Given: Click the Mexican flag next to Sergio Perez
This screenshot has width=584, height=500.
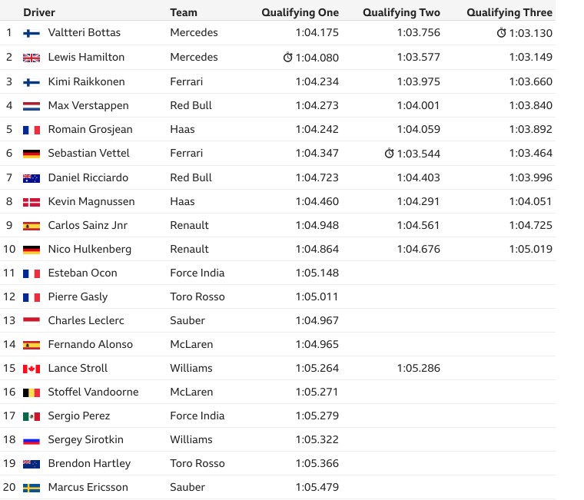Looking at the screenshot, I should pos(32,416).
